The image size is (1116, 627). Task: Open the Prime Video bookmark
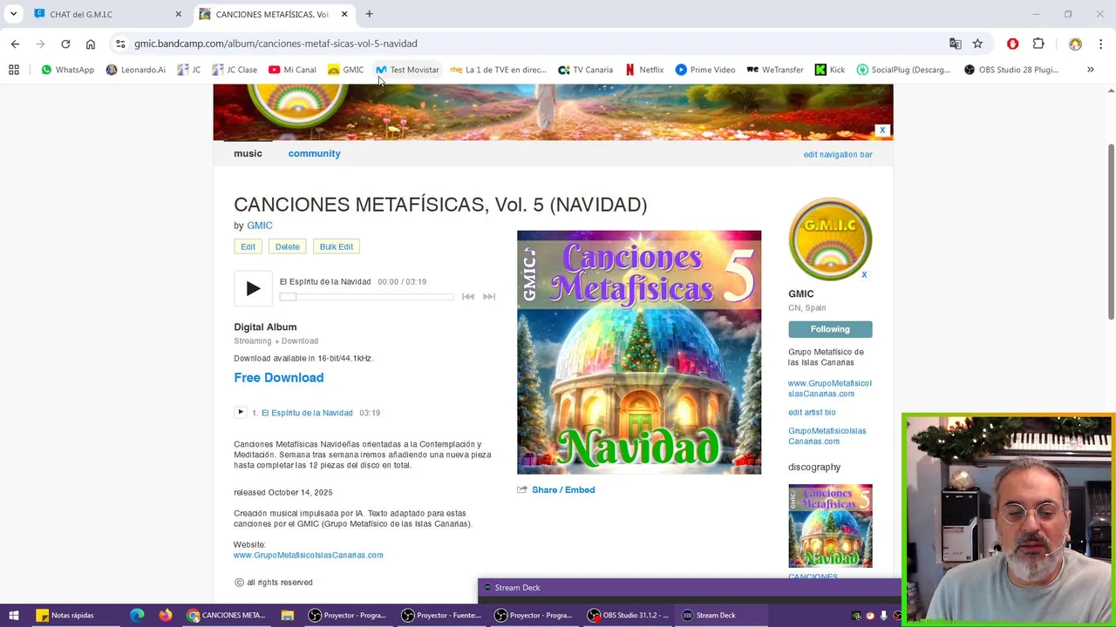point(705,70)
